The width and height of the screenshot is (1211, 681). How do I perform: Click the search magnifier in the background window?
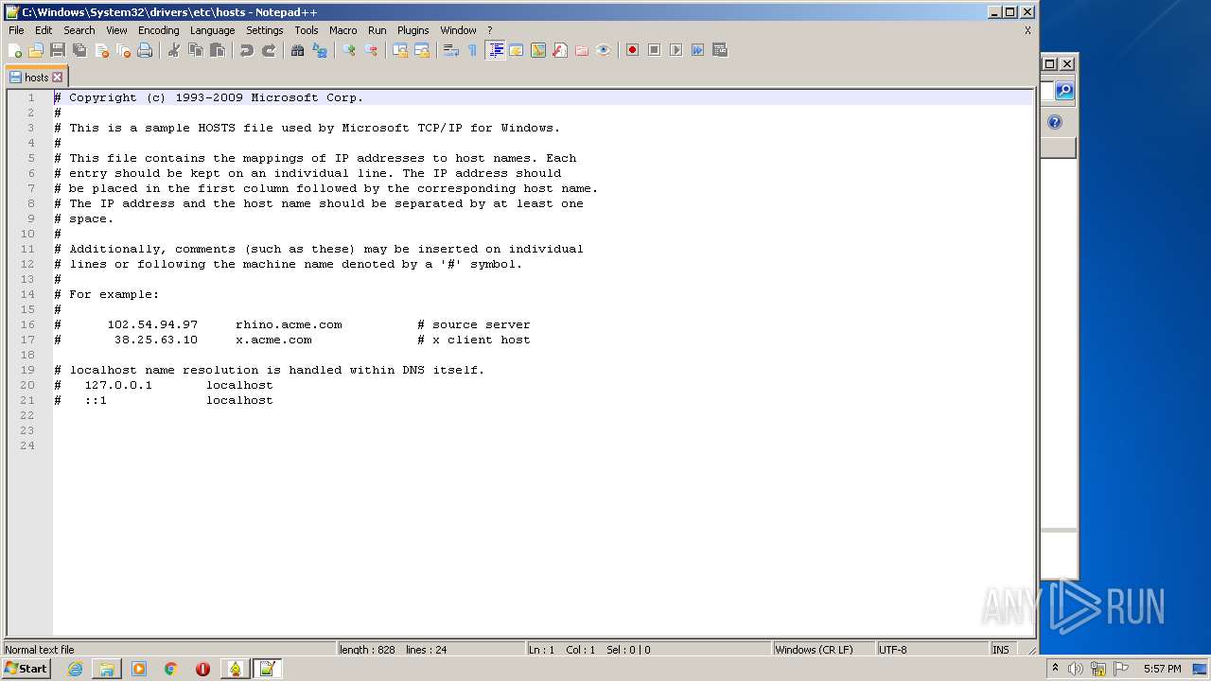[x=1064, y=91]
